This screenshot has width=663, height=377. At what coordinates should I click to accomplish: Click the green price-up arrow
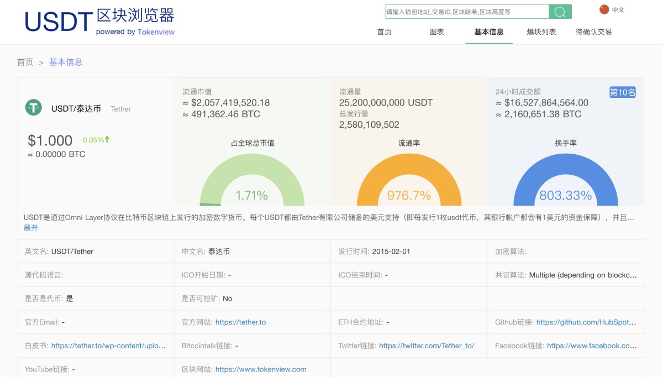[107, 139]
